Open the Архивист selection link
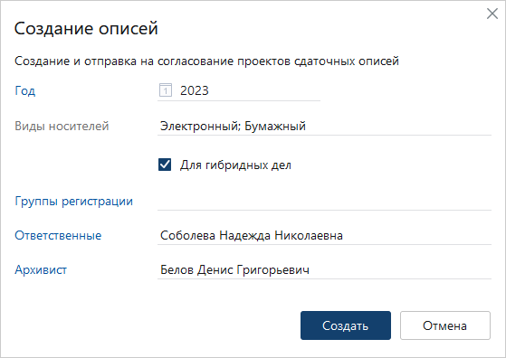The height and width of the screenshot is (358, 506). (x=41, y=269)
